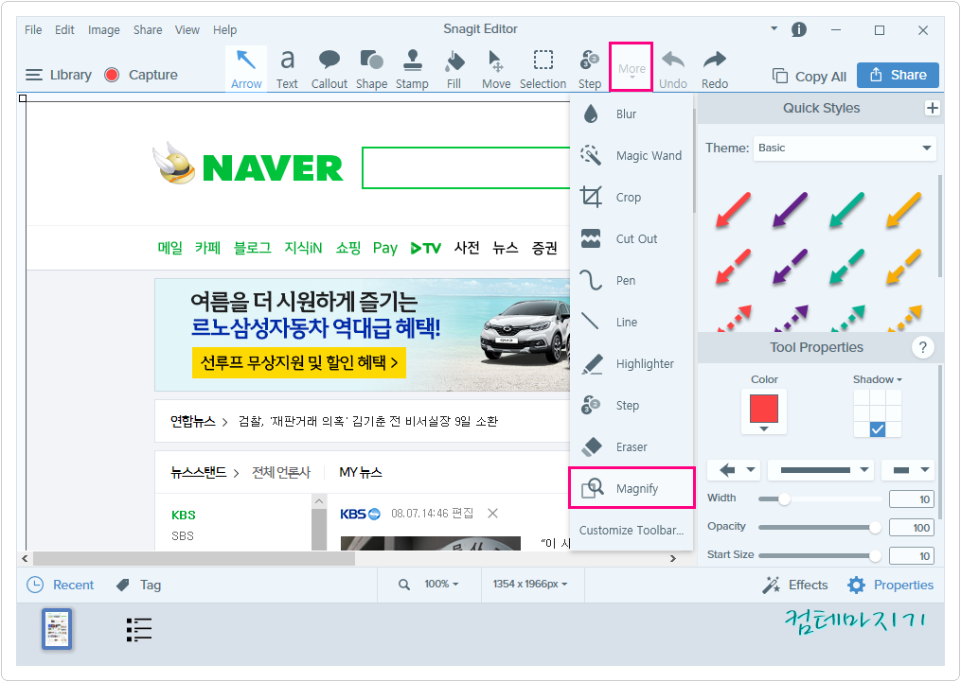This screenshot has width=961, height=682.
Task: Click the Width value field
Action: pos(912,499)
